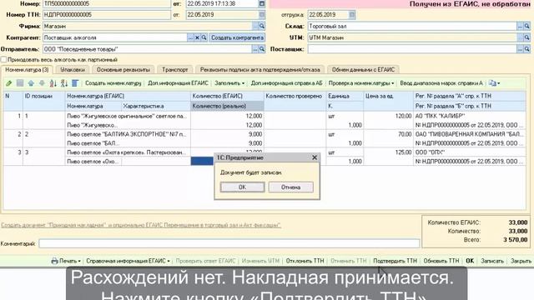Open the Проверка номенклатуры dropdown
The image size is (534, 300).
click(361, 83)
